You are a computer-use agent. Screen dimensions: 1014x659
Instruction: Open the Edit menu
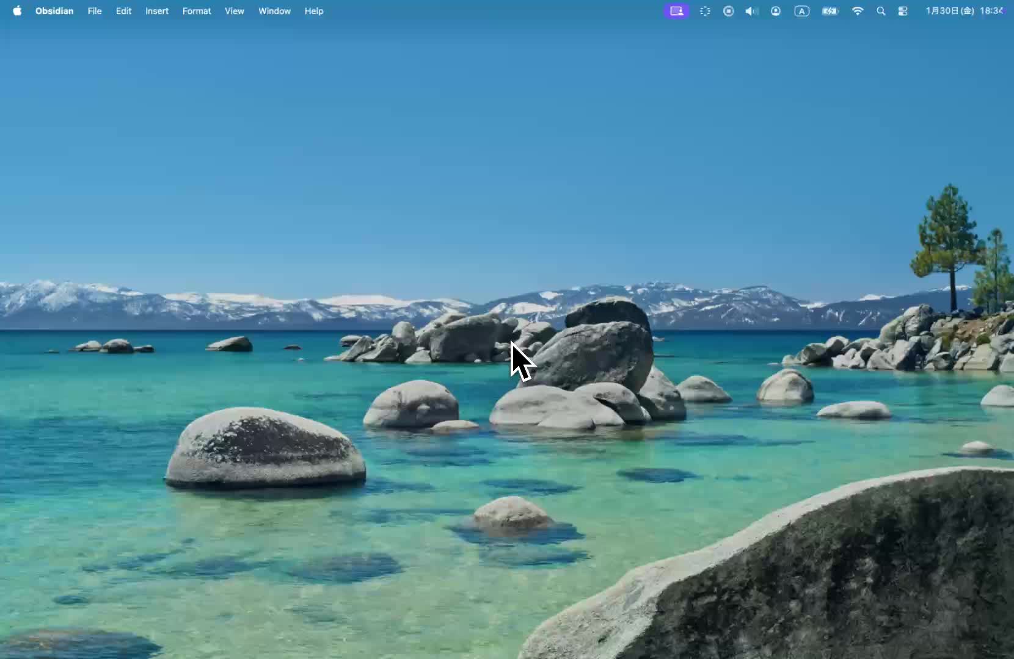[123, 11]
